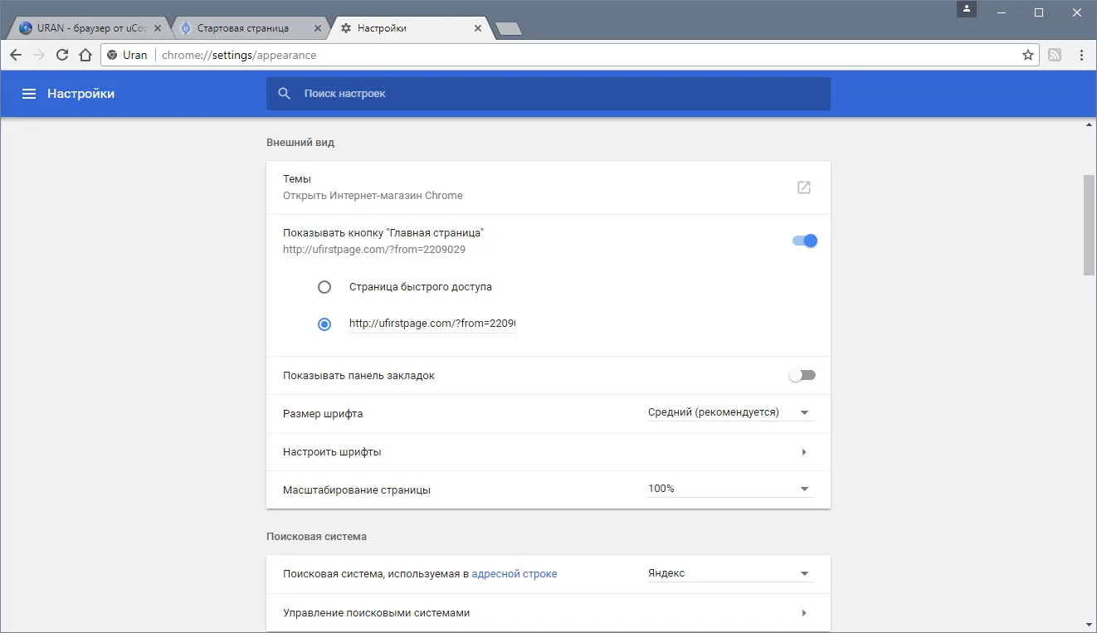Change search engine in the Яндекс dropdown
Screen dimensions: 1097x633
point(730,573)
